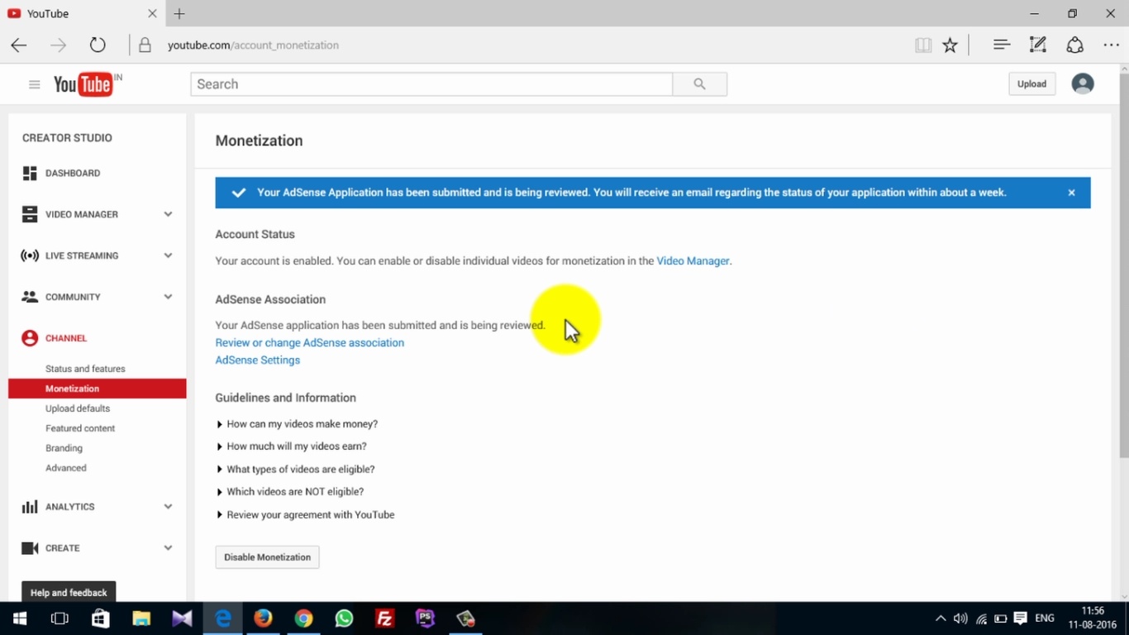The width and height of the screenshot is (1129, 635).
Task: Open FileZilla from the taskbar
Action: click(x=384, y=618)
